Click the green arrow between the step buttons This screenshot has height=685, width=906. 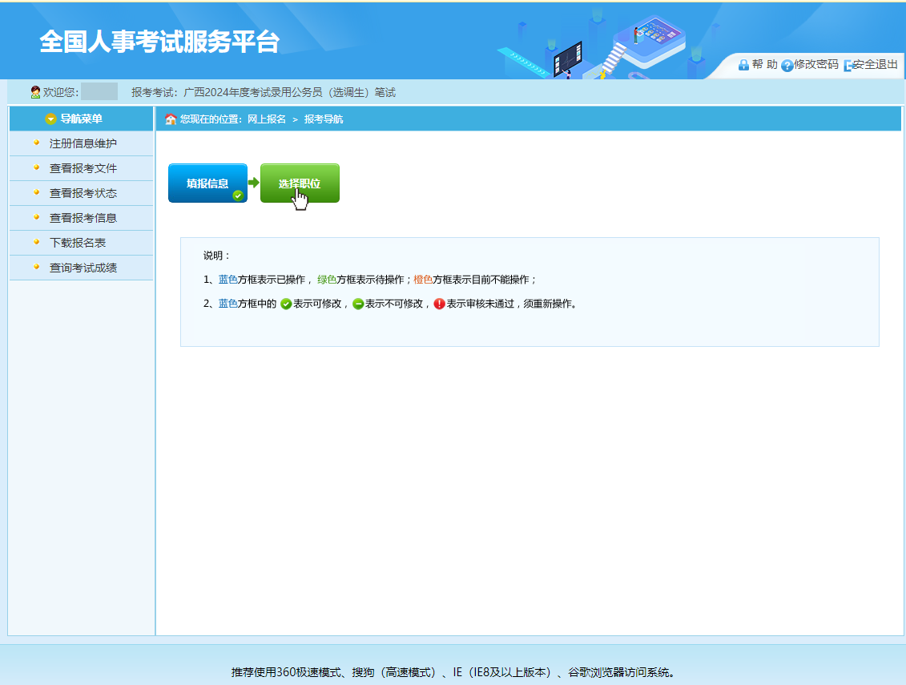pyautogui.click(x=253, y=183)
